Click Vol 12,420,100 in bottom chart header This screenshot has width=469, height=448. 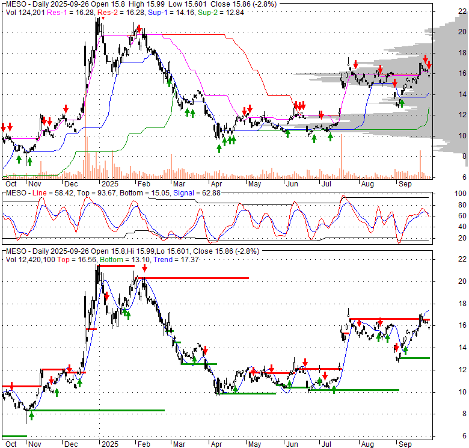click(x=31, y=260)
